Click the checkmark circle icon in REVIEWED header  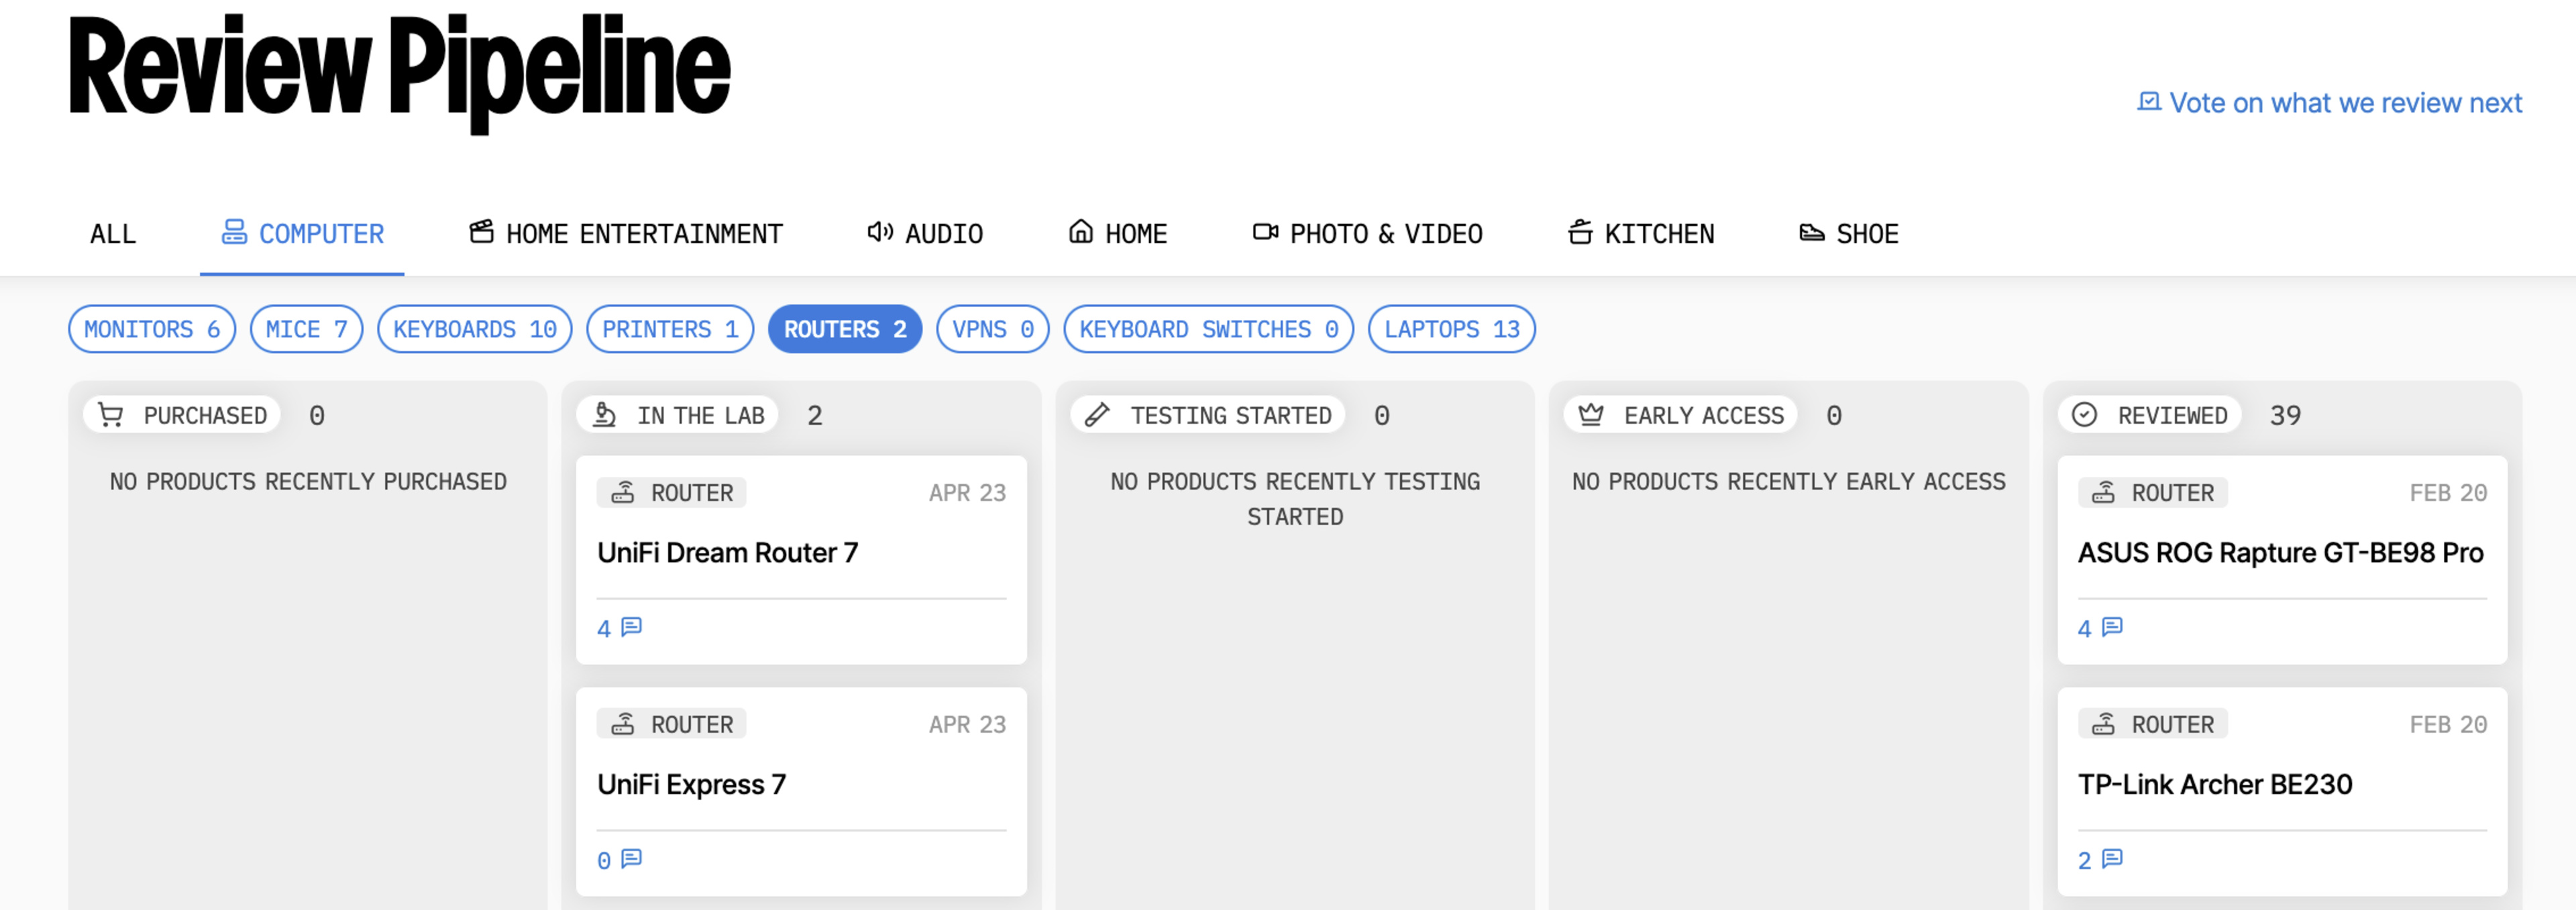[2084, 414]
